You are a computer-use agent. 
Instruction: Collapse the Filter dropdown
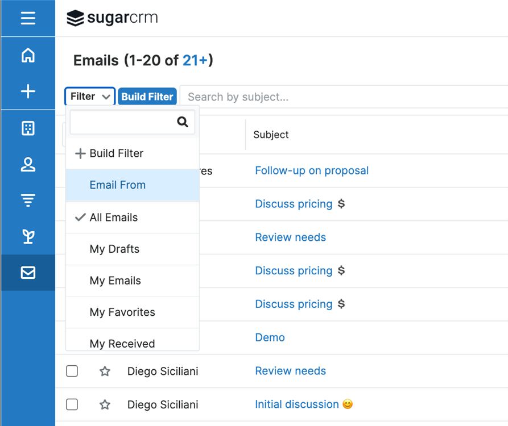point(90,97)
